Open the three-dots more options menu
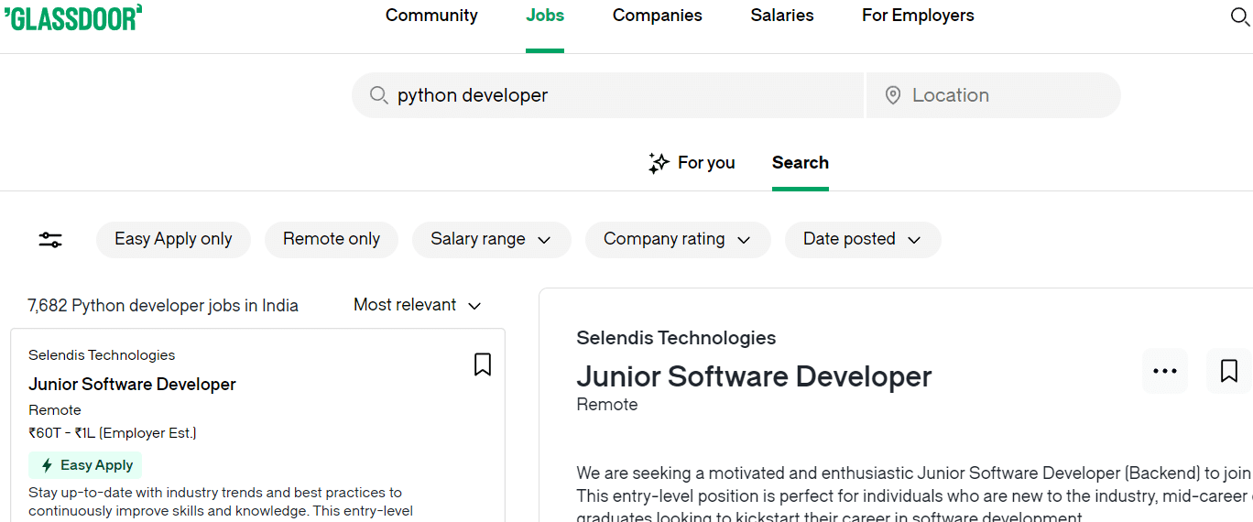The width and height of the screenshot is (1253, 522). coord(1164,371)
